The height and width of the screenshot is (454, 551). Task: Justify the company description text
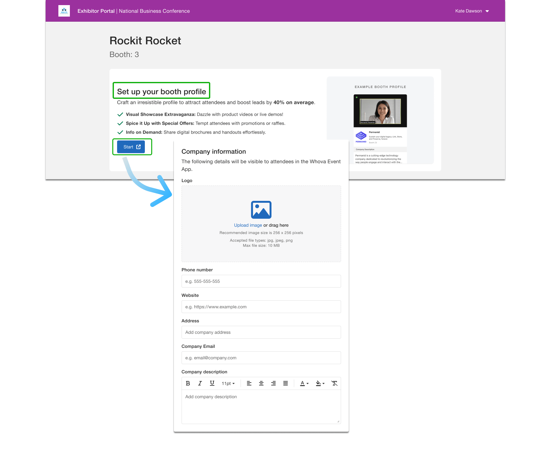pos(286,384)
